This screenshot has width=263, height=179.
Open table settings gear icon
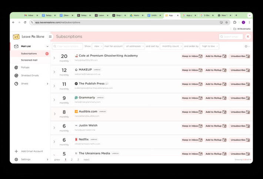pyautogui.click(x=246, y=46)
